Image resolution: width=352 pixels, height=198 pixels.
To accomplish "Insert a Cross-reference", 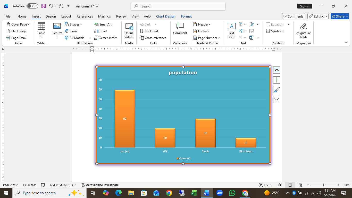I will click(153, 38).
